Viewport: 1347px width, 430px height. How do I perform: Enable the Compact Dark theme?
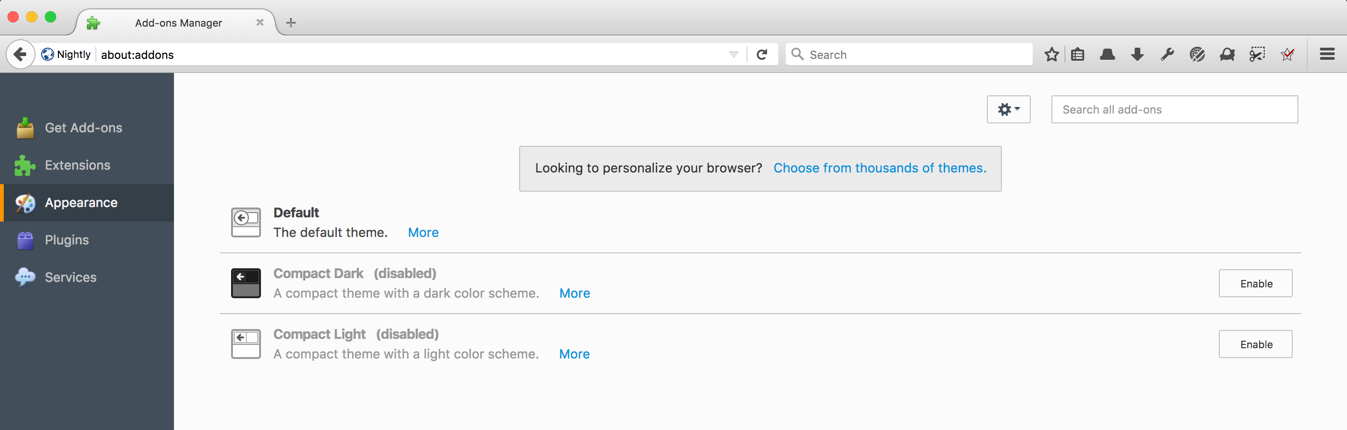(1255, 283)
